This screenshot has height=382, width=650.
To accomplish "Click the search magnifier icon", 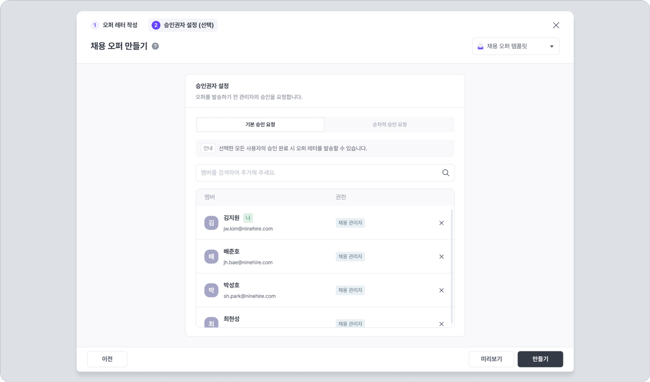I will [x=446, y=173].
